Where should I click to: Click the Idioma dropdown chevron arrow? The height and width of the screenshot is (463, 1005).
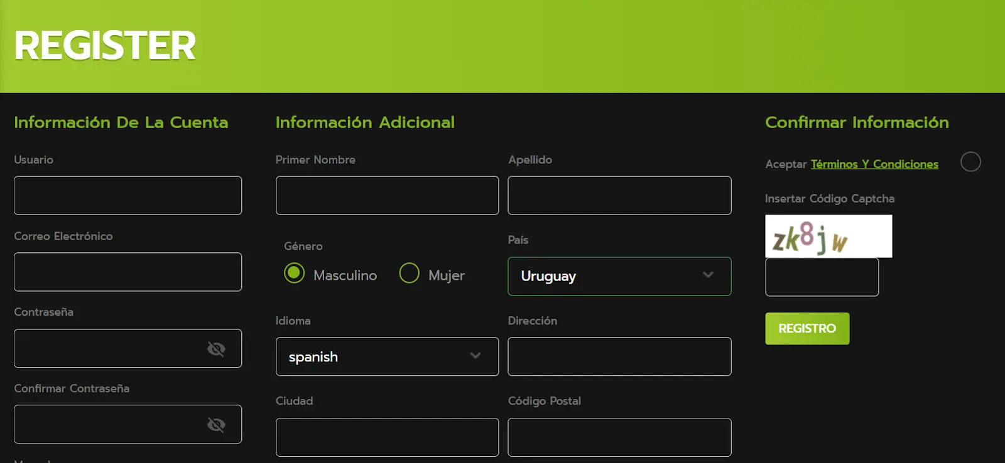475,356
